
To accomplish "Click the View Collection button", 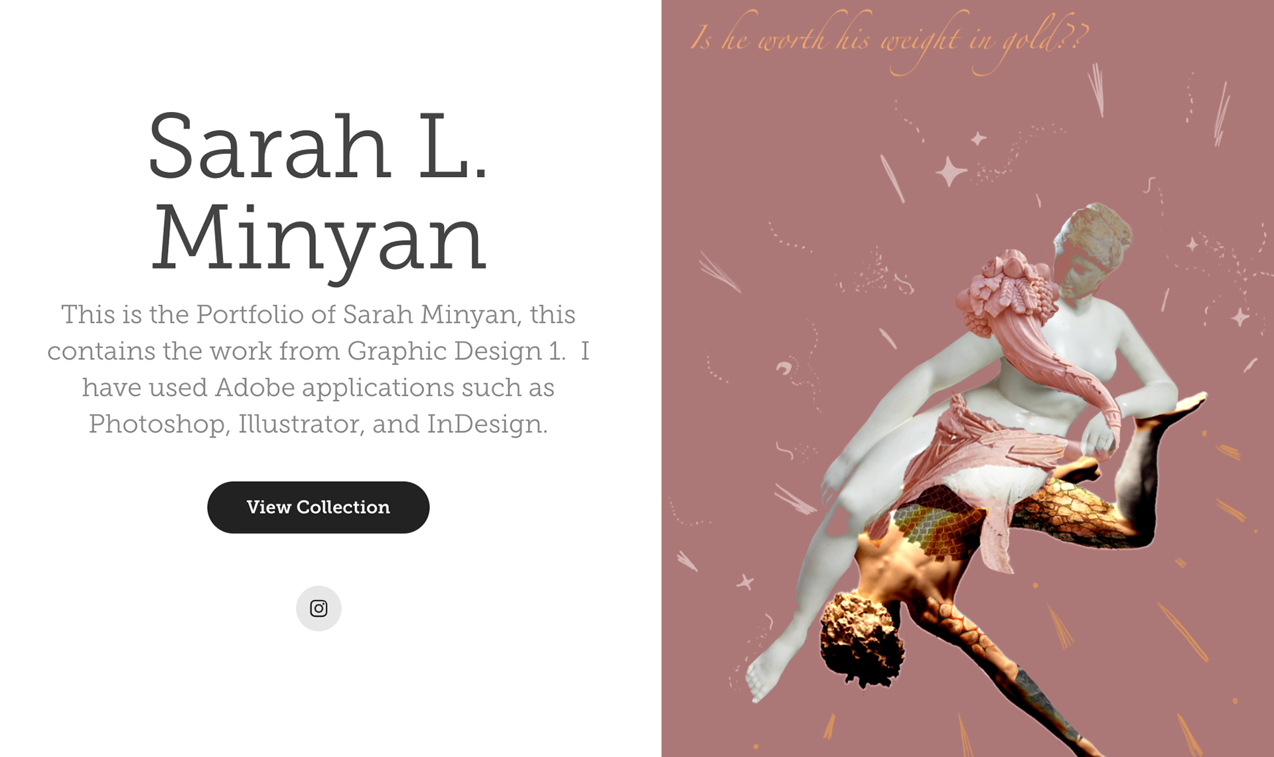I will [x=318, y=507].
